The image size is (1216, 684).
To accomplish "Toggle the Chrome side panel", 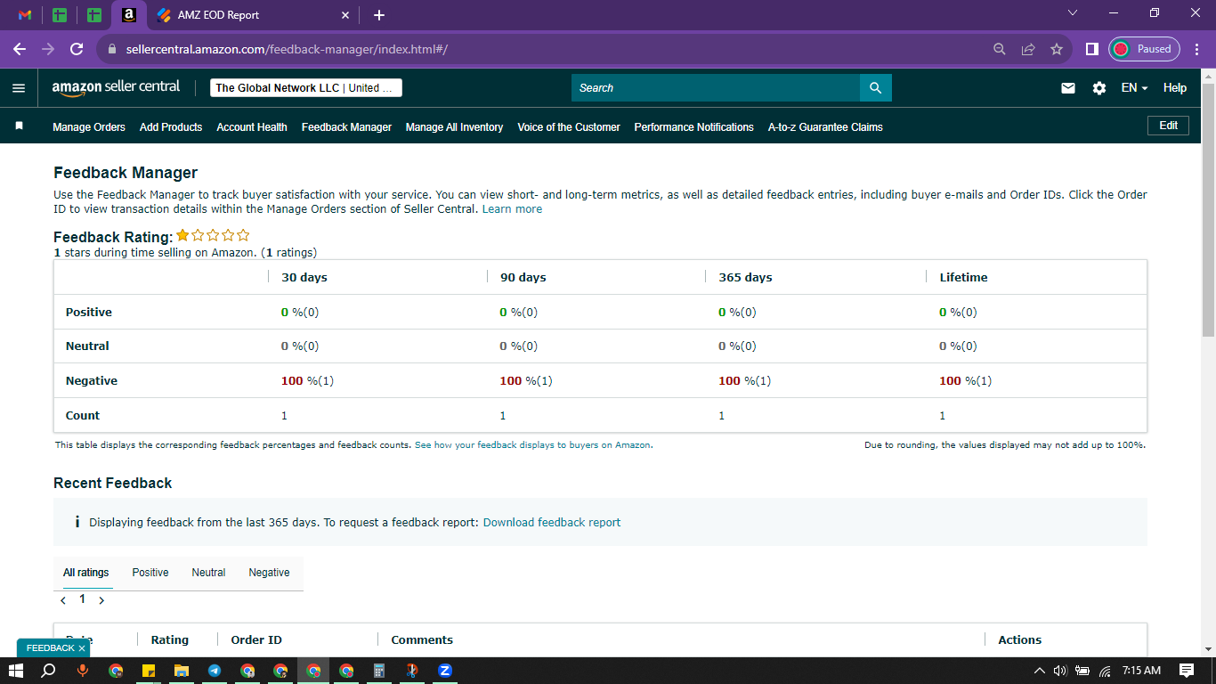I will tap(1092, 49).
